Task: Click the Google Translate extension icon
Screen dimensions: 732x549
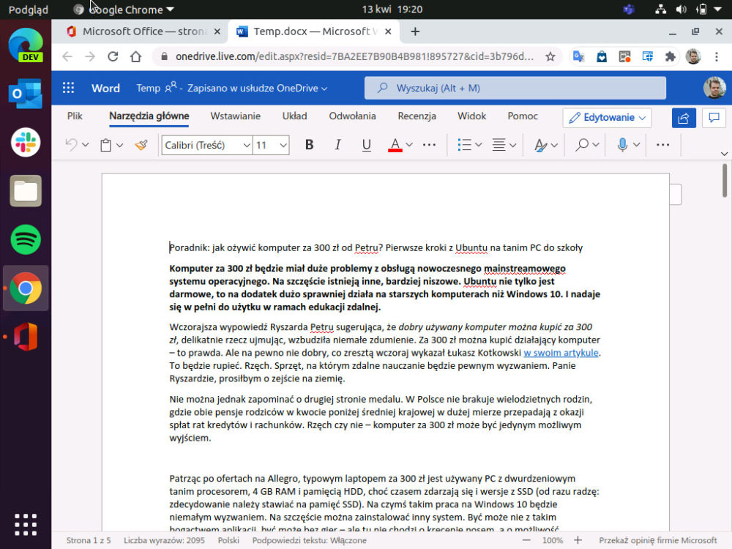Action: point(579,57)
